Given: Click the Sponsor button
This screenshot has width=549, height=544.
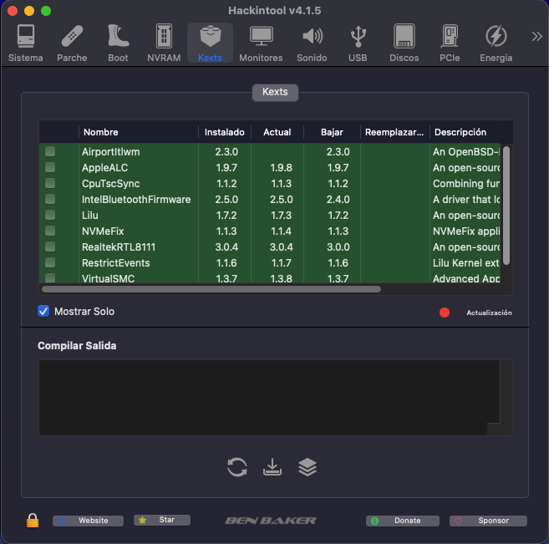Looking at the screenshot, I should click(x=489, y=521).
